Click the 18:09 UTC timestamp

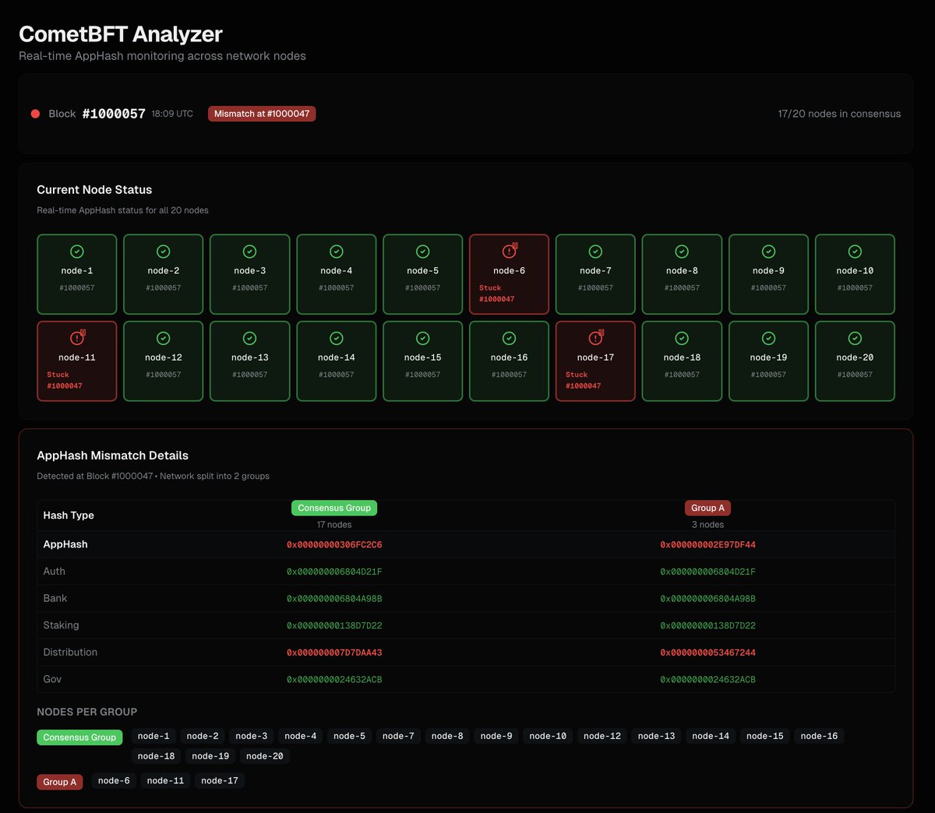[172, 114]
